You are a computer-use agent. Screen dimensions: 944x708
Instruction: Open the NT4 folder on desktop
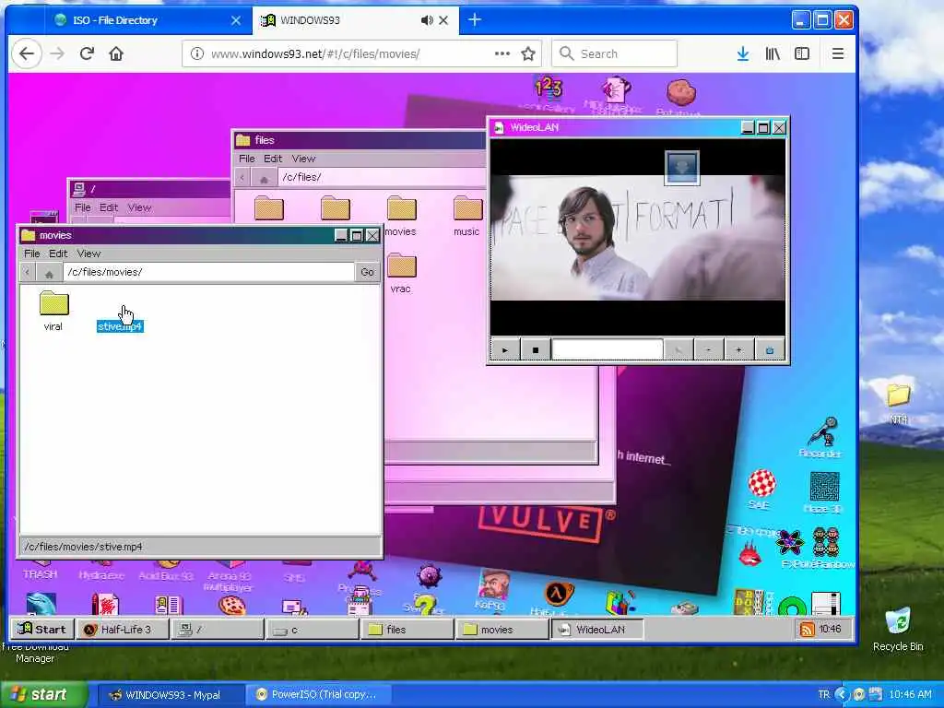click(x=898, y=403)
